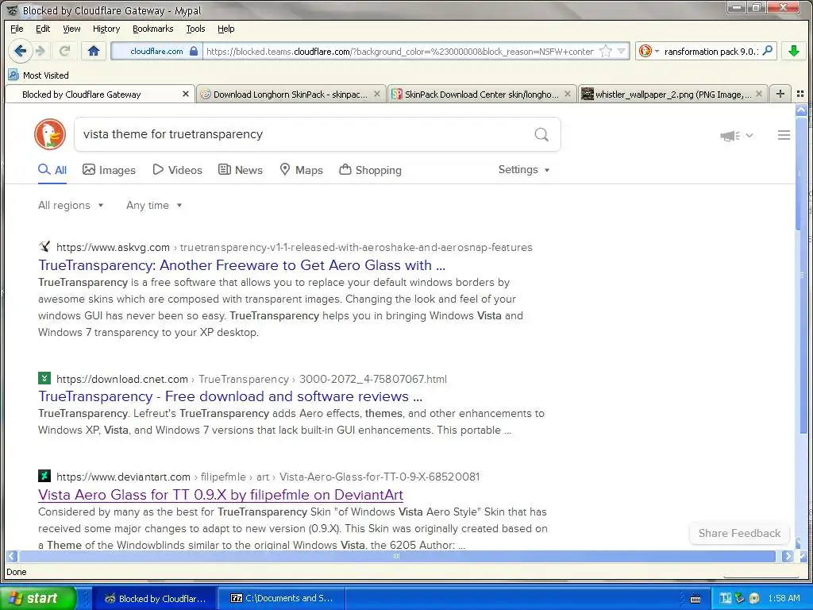This screenshot has height=610, width=813.
Task: Close the Blocked by Cloudflare Gateway tab
Action: [x=186, y=94]
